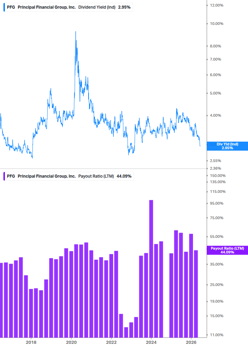Click the 11.00% payout axis label
Viewport: 248px width, 348px height.
pos(217,335)
